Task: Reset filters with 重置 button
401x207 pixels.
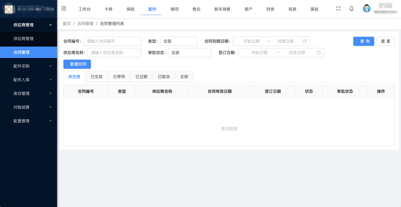Action: click(x=385, y=41)
